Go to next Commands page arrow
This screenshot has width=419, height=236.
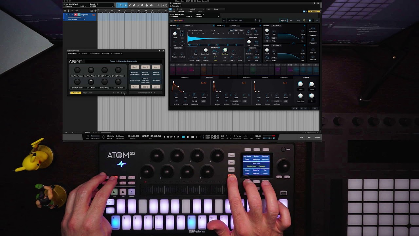[154, 93]
